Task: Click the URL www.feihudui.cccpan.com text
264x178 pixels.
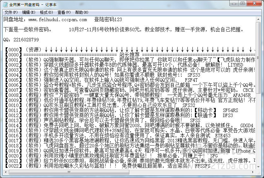Action: coord(58,20)
